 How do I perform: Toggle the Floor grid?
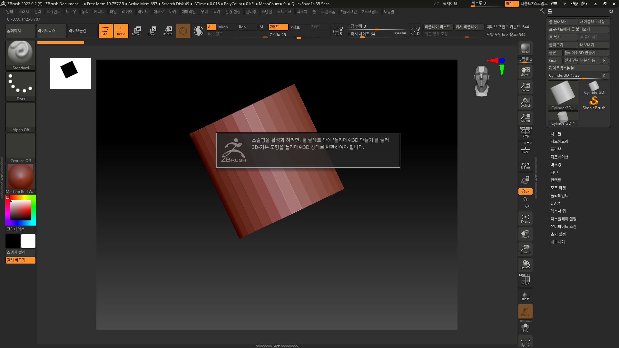click(x=525, y=149)
